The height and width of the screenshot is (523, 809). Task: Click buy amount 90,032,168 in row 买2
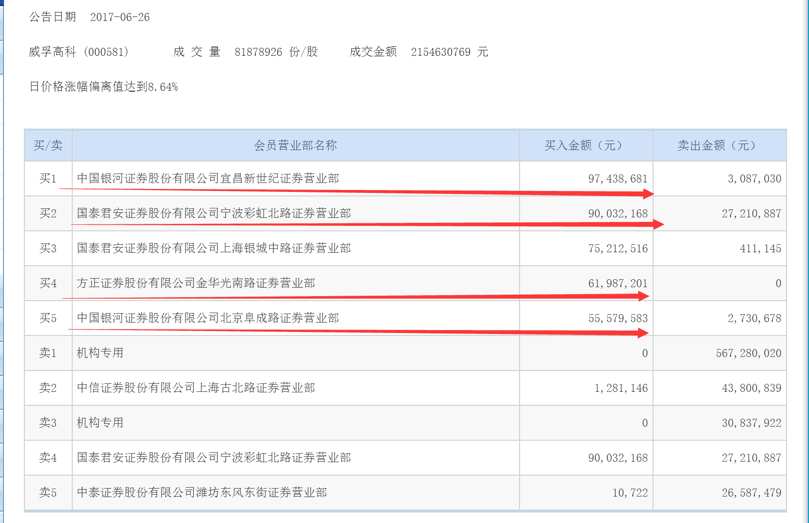[x=618, y=213]
